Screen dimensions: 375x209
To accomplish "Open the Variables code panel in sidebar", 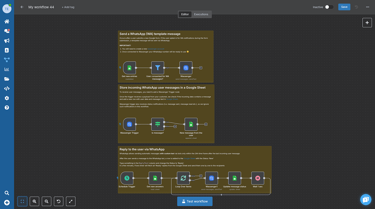I will (7, 88).
